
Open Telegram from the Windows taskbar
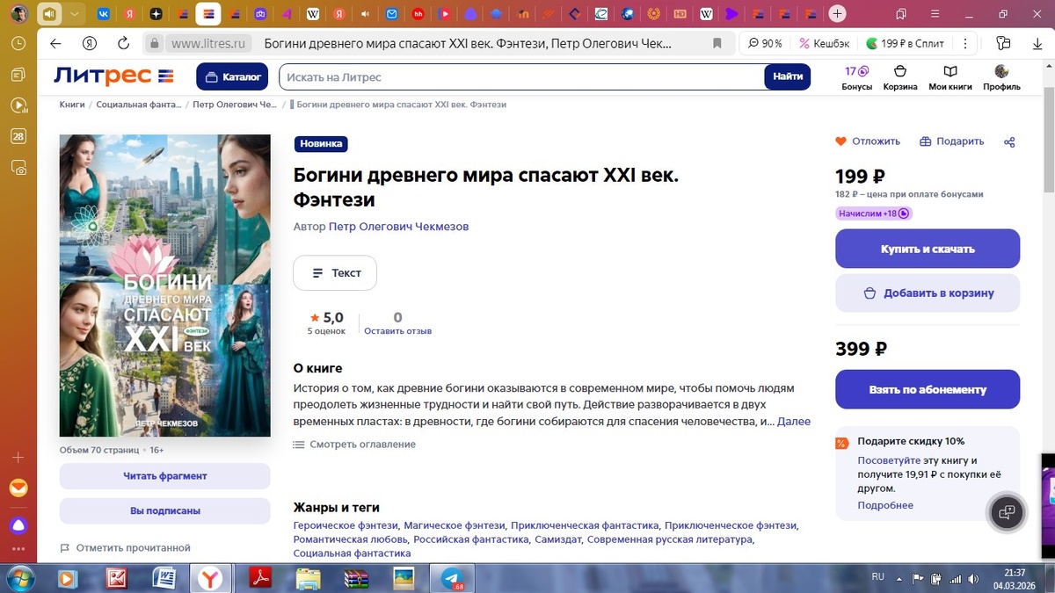(453, 578)
